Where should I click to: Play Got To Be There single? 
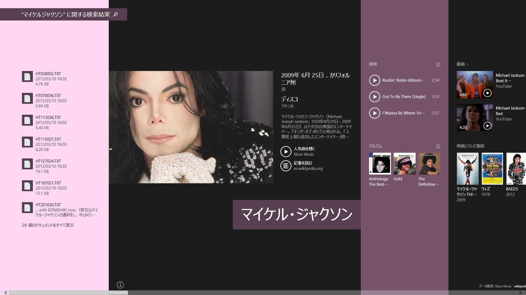pyautogui.click(x=375, y=97)
